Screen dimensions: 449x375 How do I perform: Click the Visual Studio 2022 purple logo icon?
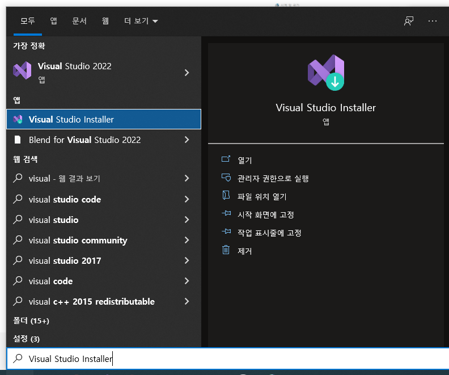22,70
